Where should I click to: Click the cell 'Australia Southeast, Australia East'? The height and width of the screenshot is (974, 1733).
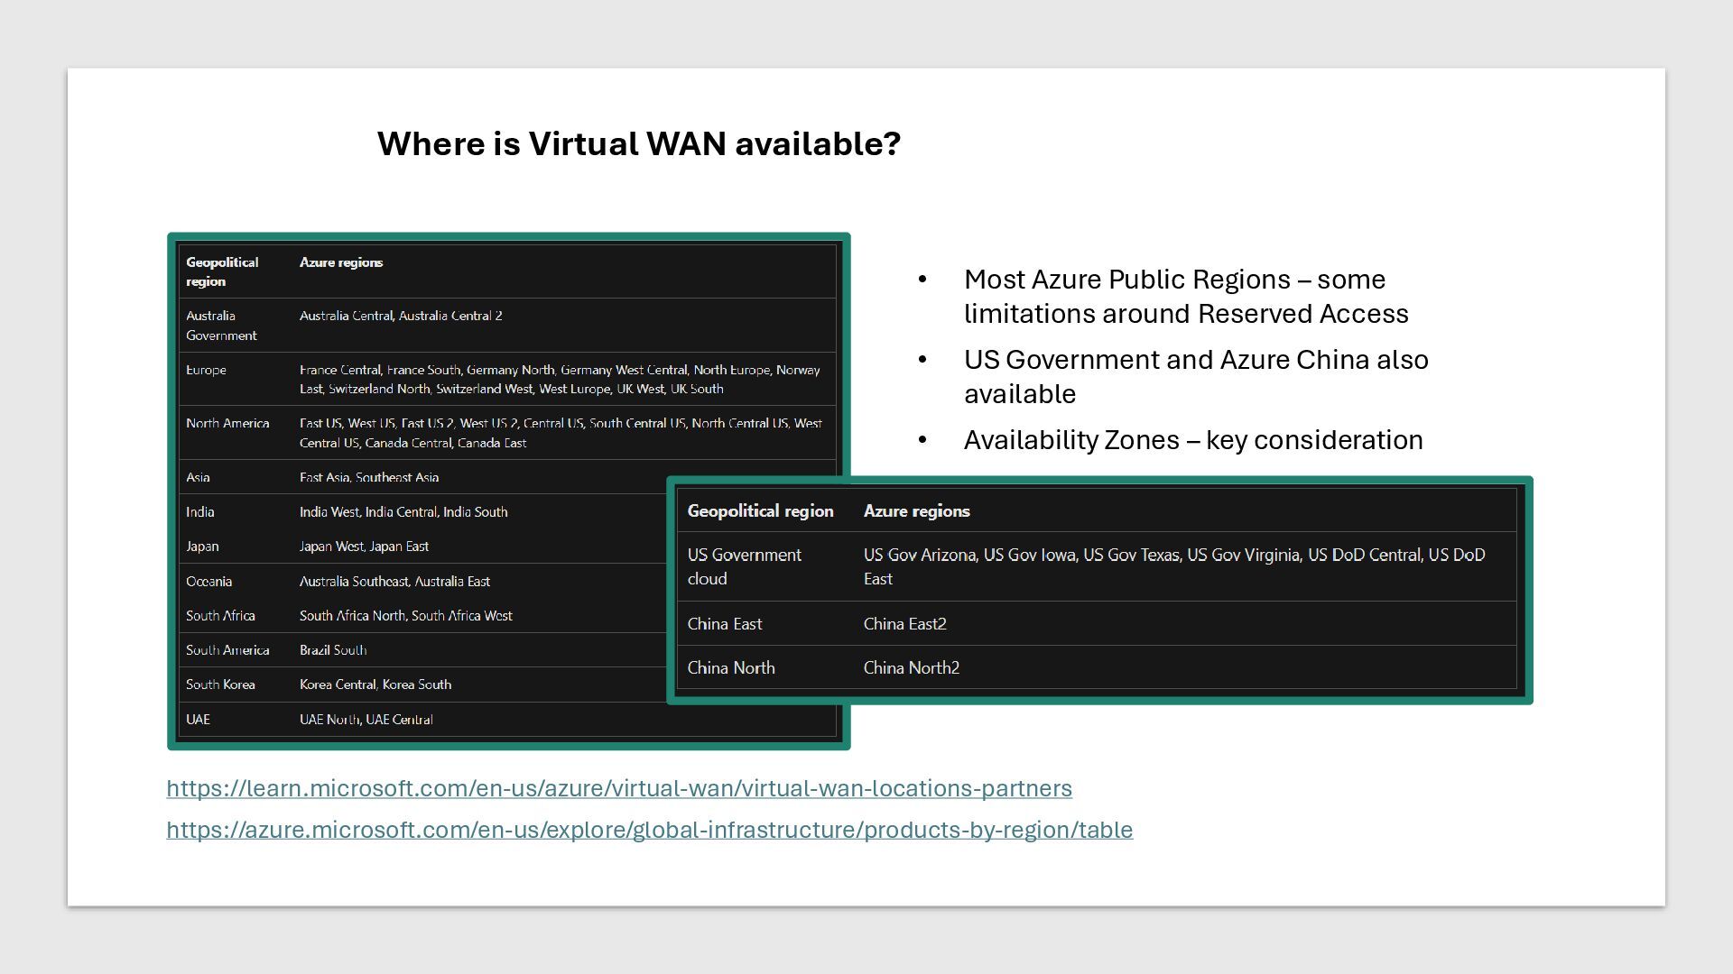point(394,582)
